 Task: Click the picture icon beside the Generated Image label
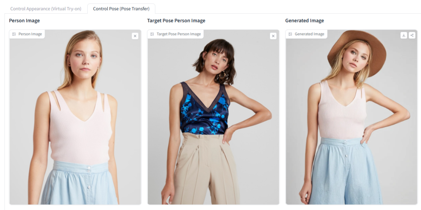(290, 34)
